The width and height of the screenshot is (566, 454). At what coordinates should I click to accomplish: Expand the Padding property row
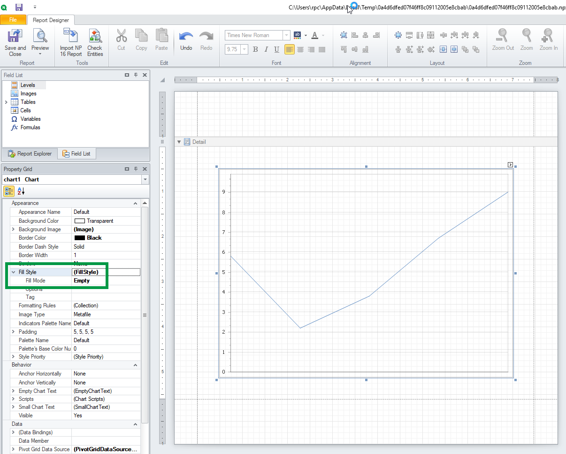point(13,332)
